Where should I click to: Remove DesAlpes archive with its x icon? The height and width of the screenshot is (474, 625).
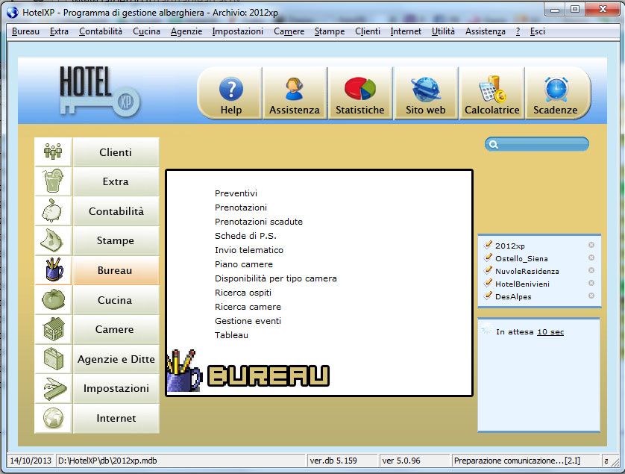[591, 296]
